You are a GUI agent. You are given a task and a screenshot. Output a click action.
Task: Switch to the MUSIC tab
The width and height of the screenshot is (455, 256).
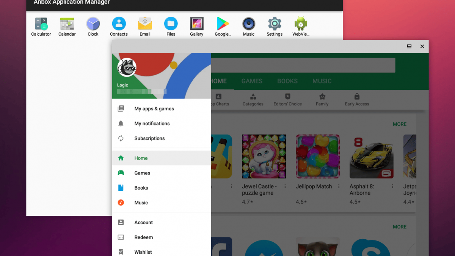(x=322, y=81)
